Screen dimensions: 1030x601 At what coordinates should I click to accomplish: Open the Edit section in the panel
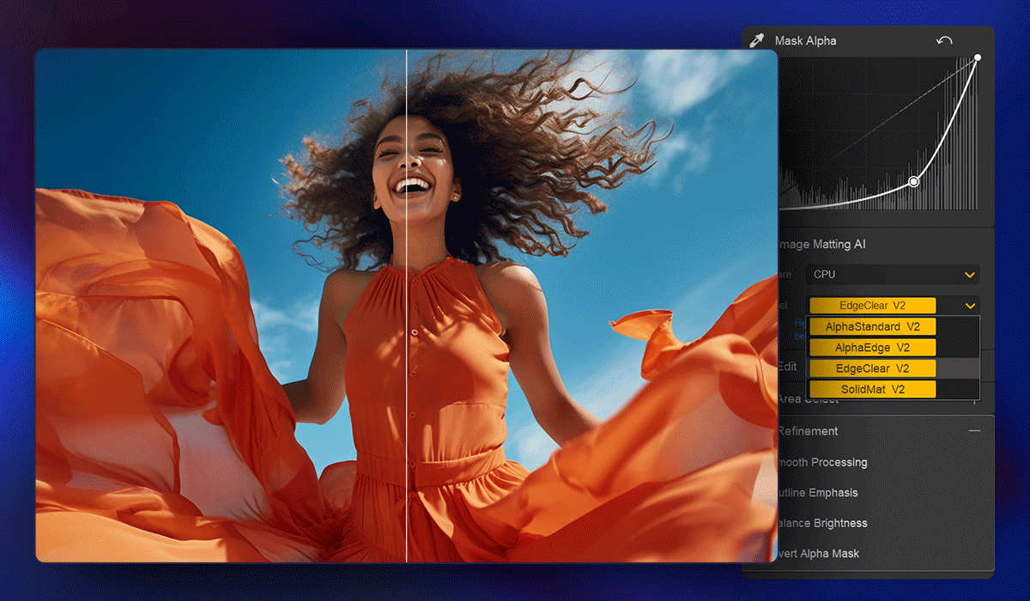point(787,367)
